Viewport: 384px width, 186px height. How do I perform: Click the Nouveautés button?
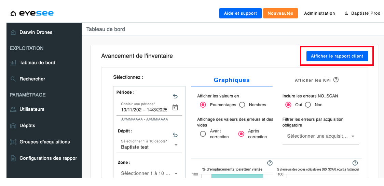point(280,13)
